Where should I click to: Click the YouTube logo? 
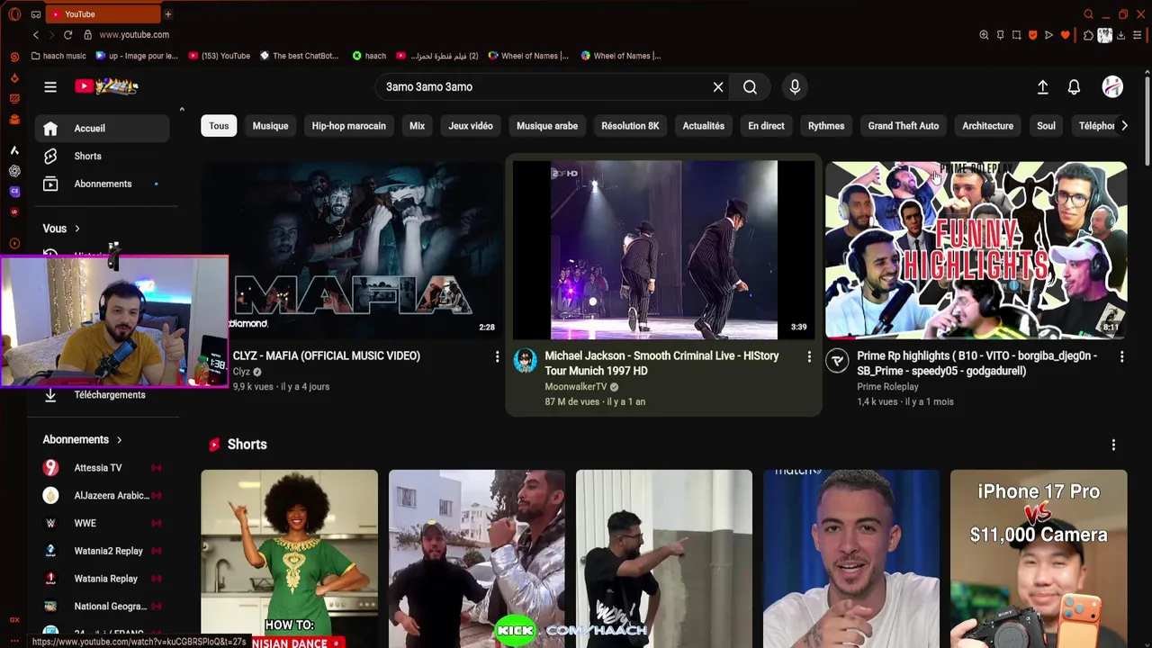click(106, 86)
